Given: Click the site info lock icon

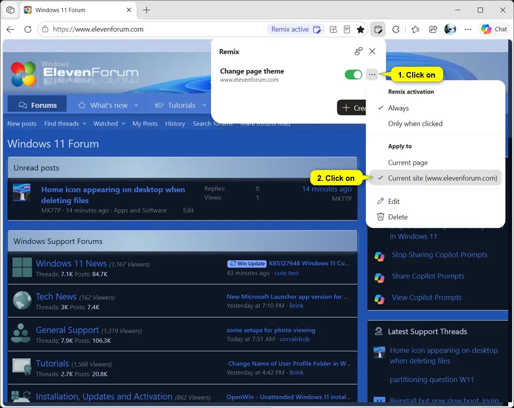Looking at the screenshot, I should pos(45,29).
